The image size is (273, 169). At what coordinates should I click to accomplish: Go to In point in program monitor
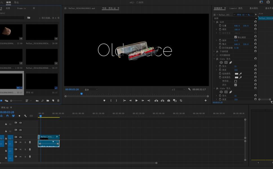click(x=124, y=101)
